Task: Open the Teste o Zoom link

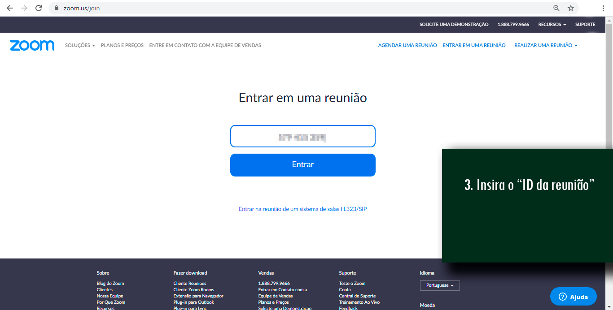Action: click(352, 284)
